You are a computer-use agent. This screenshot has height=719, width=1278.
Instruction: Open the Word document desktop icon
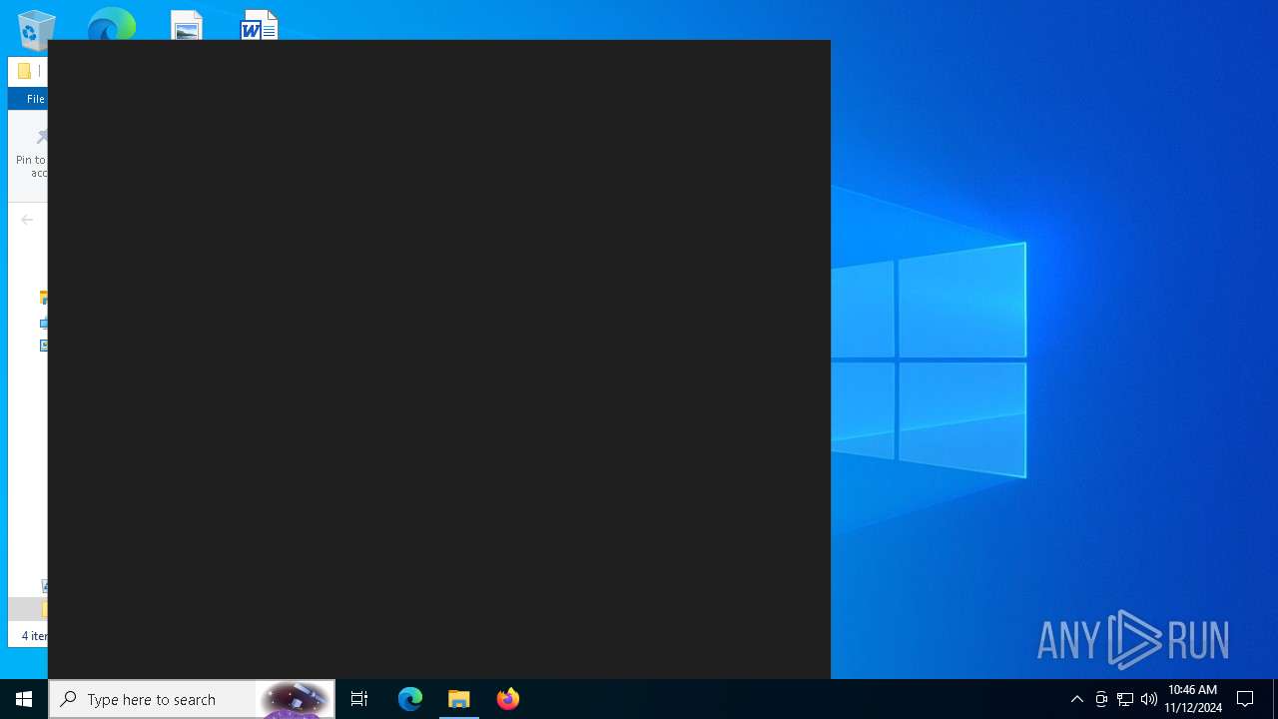point(260,25)
